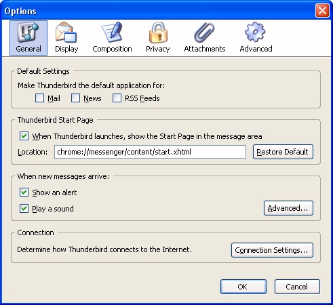Check the Mail default application box
Image resolution: width=333 pixels, height=305 pixels.
(x=39, y=98)
